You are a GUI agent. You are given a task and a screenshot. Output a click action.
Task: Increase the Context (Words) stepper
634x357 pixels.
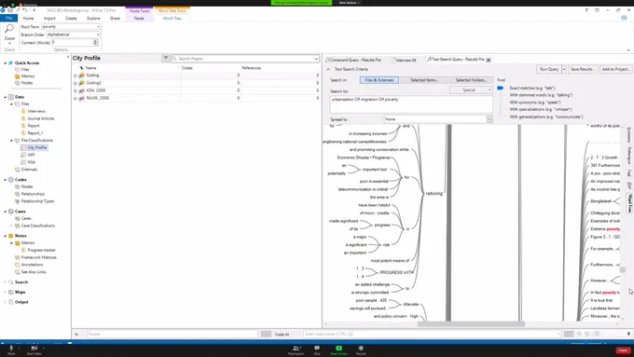click(x=96, y=41)
